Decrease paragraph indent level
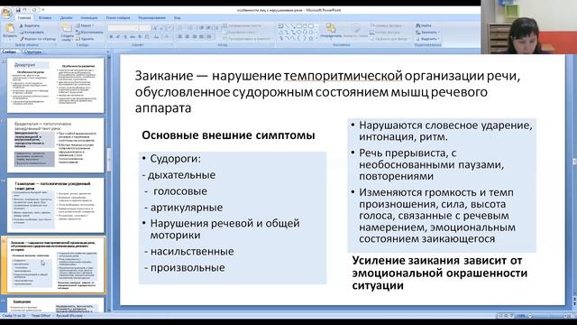The height and width of the screenshot is (325, 577). (x=201, y=28)
